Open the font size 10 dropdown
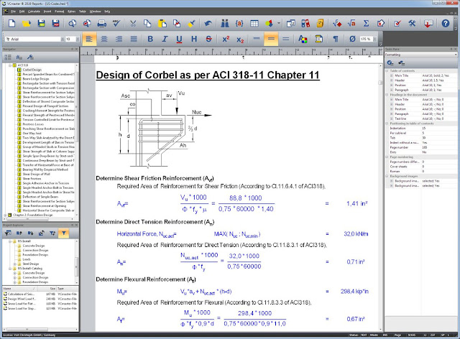The image size is (460, 339). [78, 39]
